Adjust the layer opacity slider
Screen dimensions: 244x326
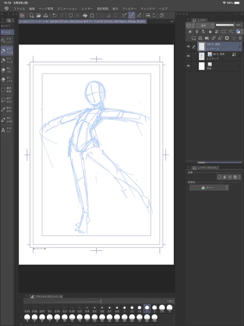225,25
